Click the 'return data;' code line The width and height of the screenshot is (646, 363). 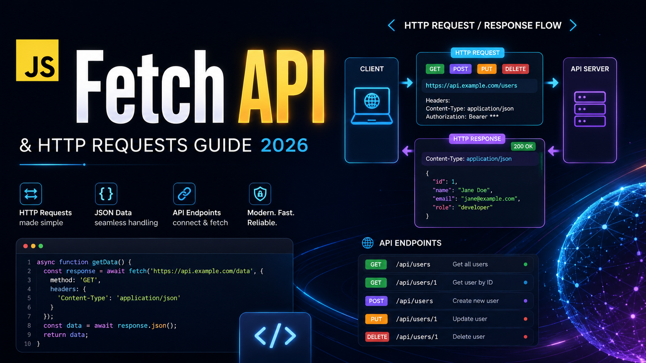pos(66,335)
